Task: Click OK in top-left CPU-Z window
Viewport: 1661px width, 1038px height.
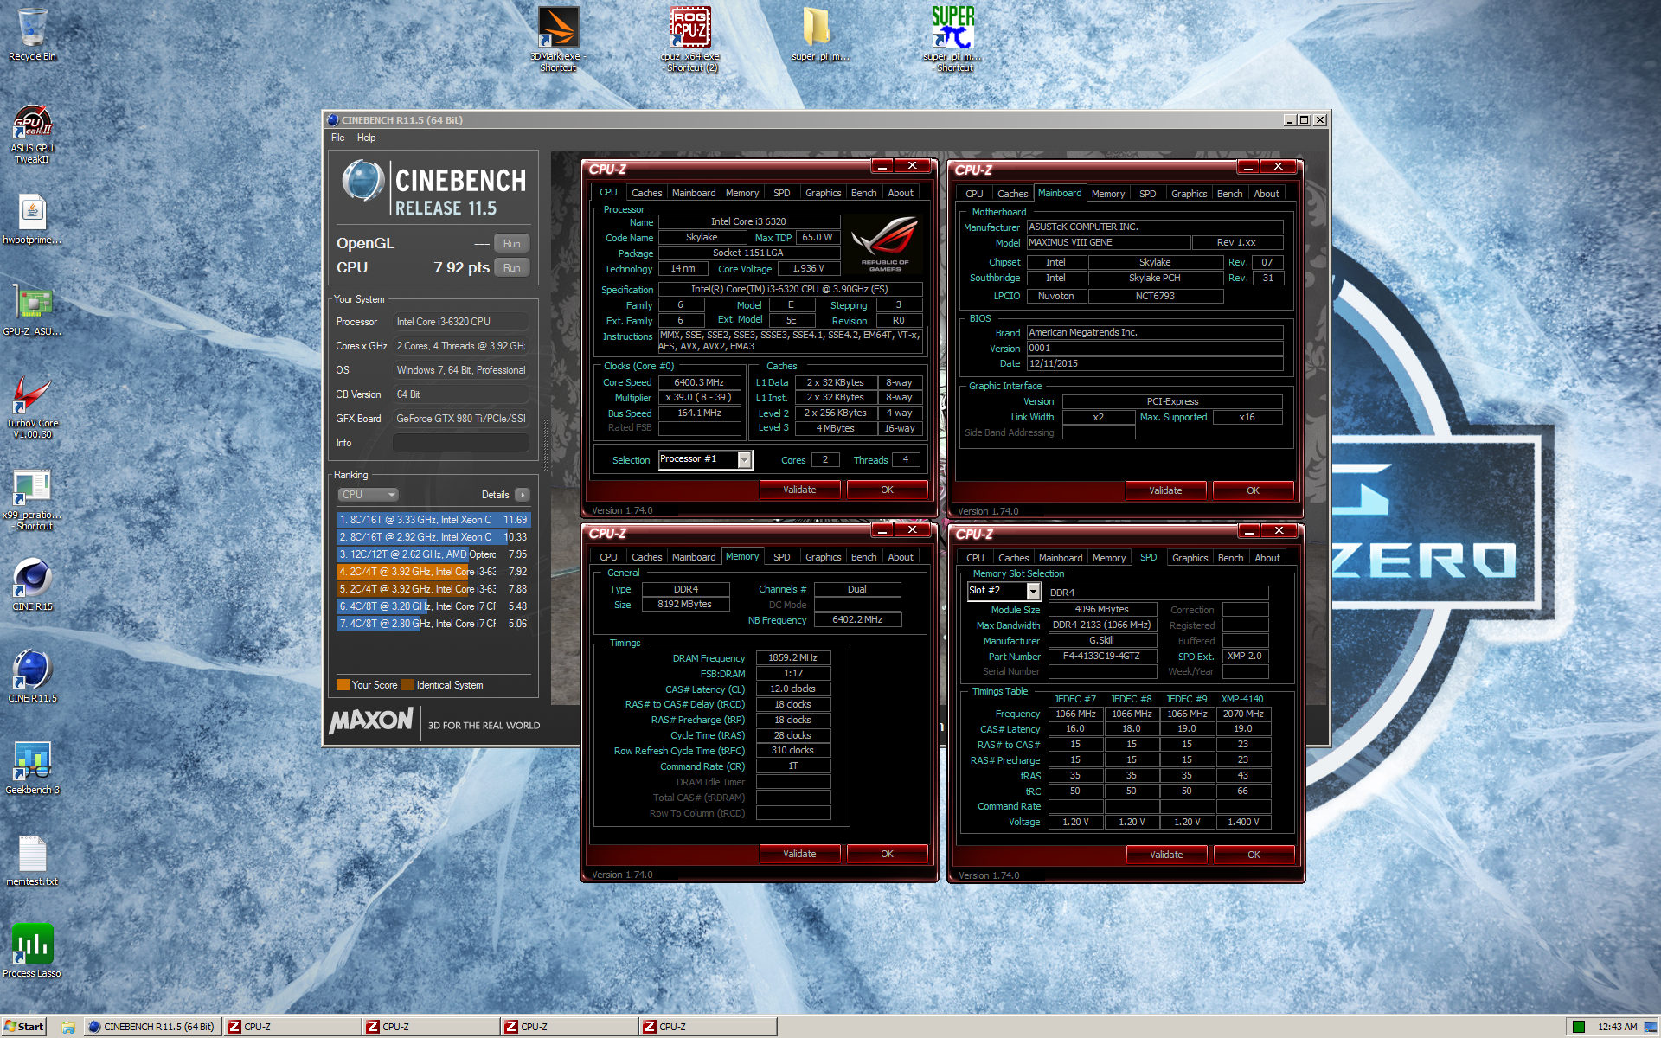Action: [x=887, y=490]
